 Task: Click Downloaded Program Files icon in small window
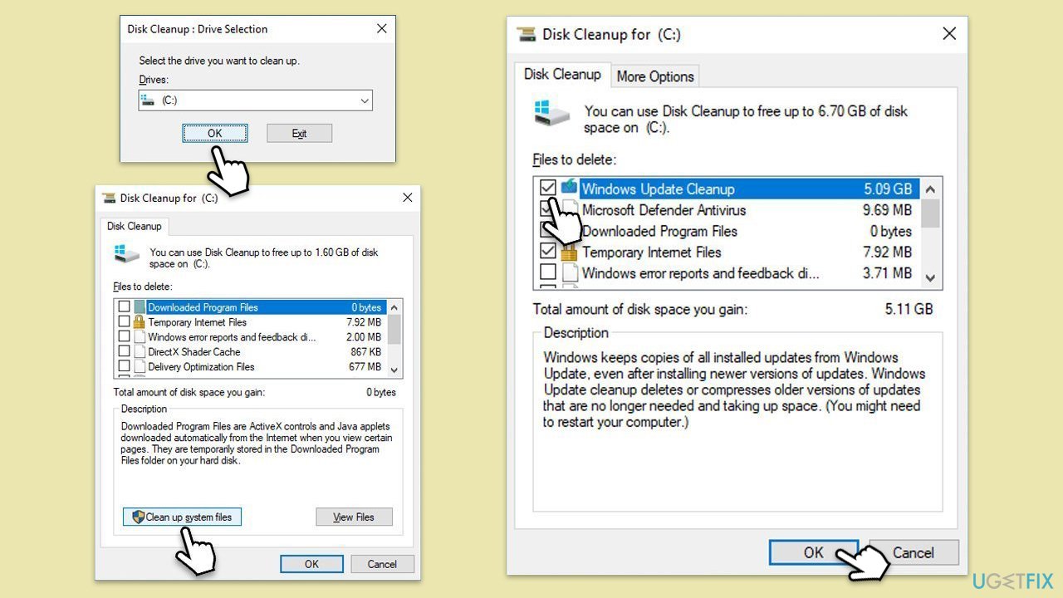[140, 307]
